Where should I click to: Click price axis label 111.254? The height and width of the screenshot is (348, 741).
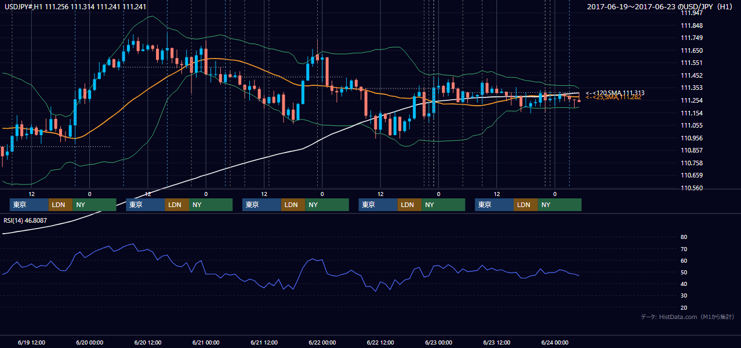coord(691,100)
